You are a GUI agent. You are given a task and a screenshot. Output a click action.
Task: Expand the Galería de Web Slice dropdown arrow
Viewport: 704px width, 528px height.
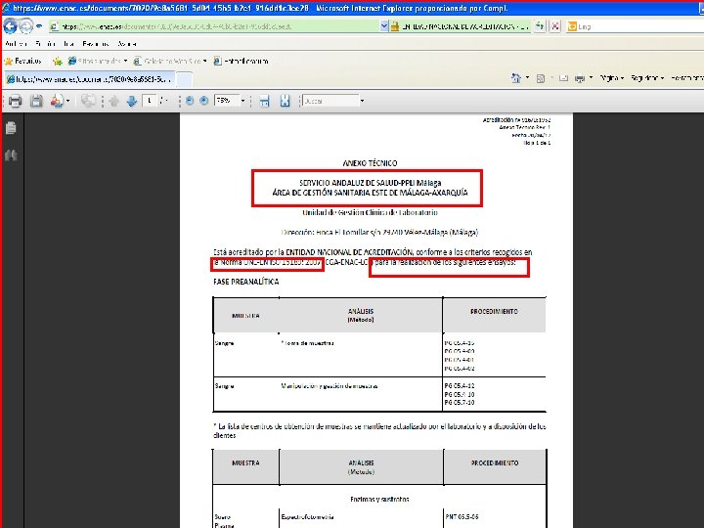pos(205,61)
